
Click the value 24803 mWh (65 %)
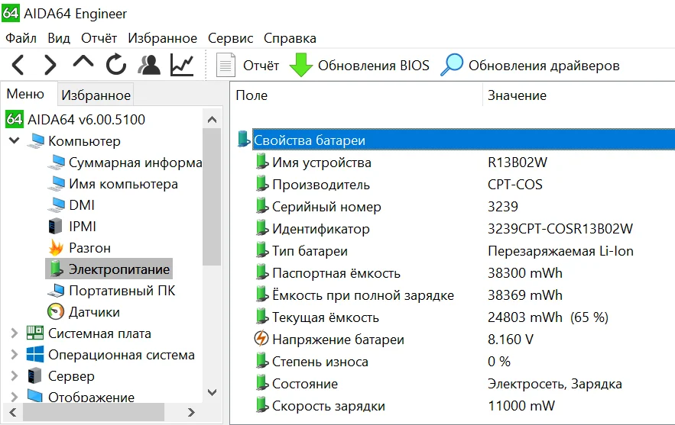coord(547,317)
